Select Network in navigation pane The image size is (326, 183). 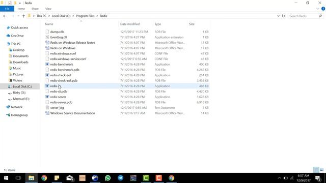point(14,107)
